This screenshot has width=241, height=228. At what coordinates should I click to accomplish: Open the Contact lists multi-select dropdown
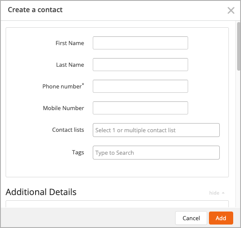[156, 130]
